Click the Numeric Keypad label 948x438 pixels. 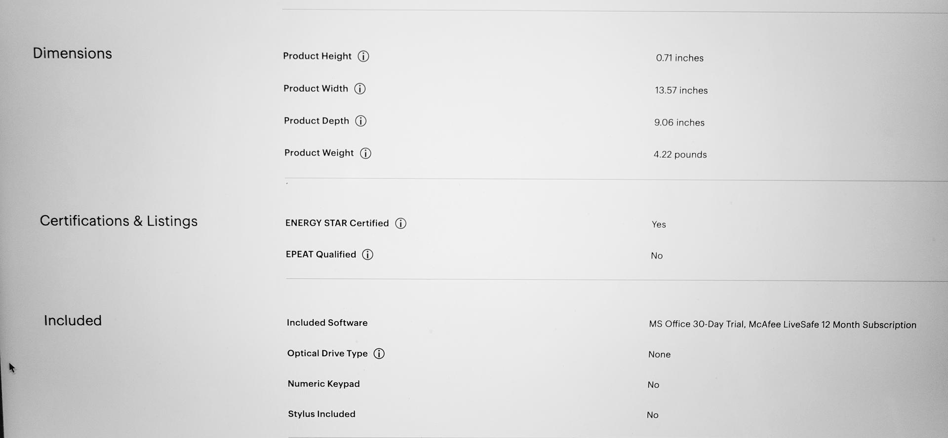[x=323, y=384]
